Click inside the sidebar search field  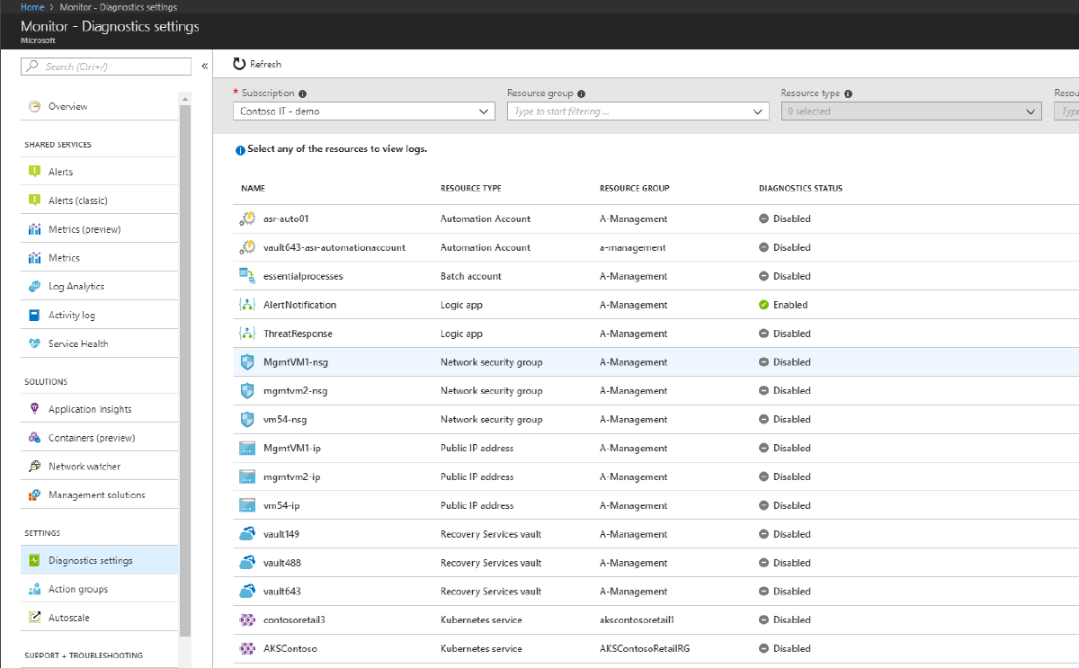[106, 66]
